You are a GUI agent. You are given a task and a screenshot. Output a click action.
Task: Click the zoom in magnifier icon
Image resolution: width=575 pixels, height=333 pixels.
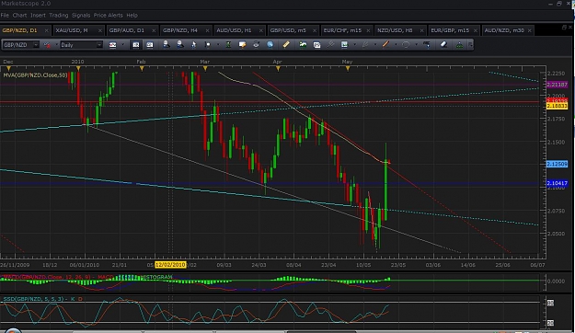(x=167, y=44)
